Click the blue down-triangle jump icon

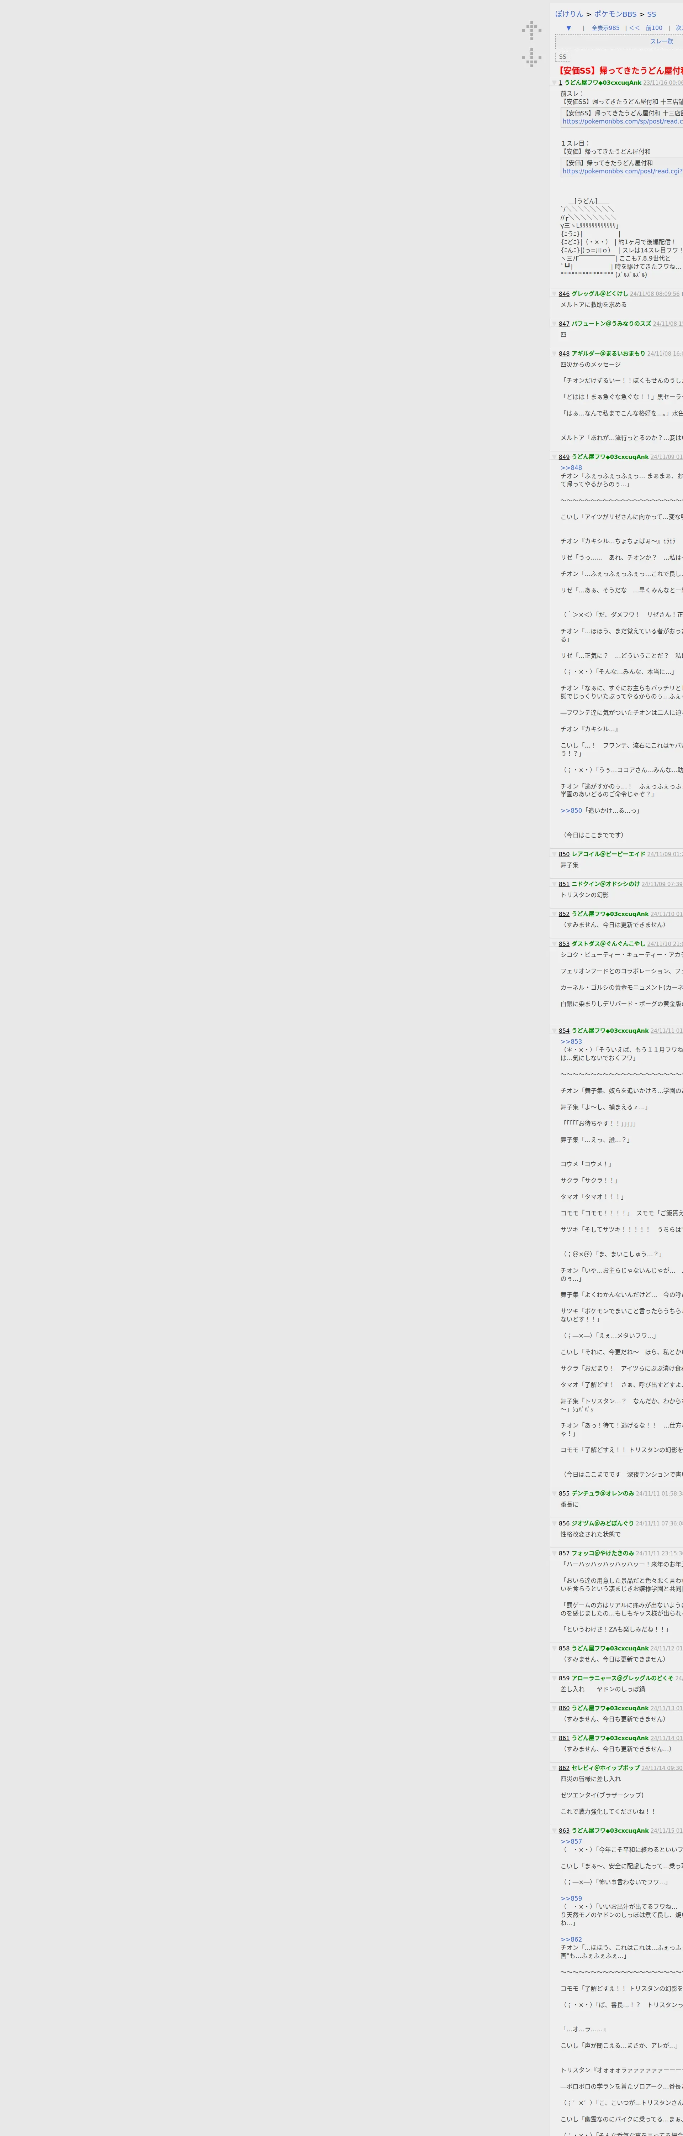pos(568,28)
